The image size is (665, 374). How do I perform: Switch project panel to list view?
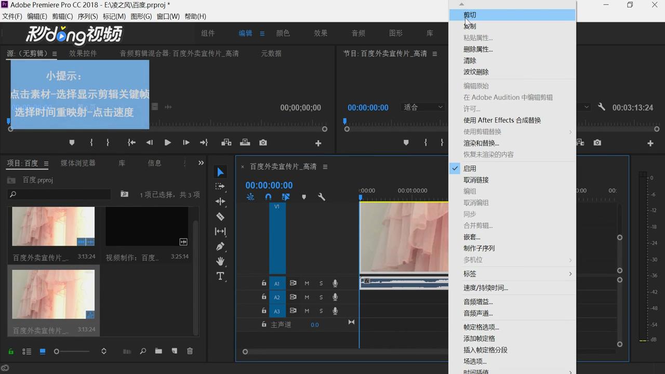[26, 351]
